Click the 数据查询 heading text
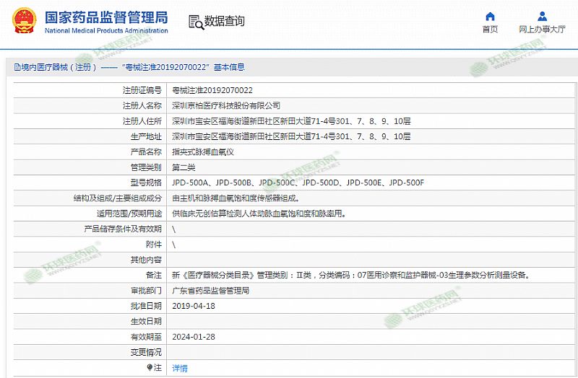 (x=224, y=22)
